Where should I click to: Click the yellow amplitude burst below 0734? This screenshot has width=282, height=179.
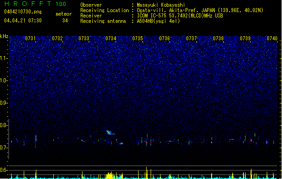(110, 175)
